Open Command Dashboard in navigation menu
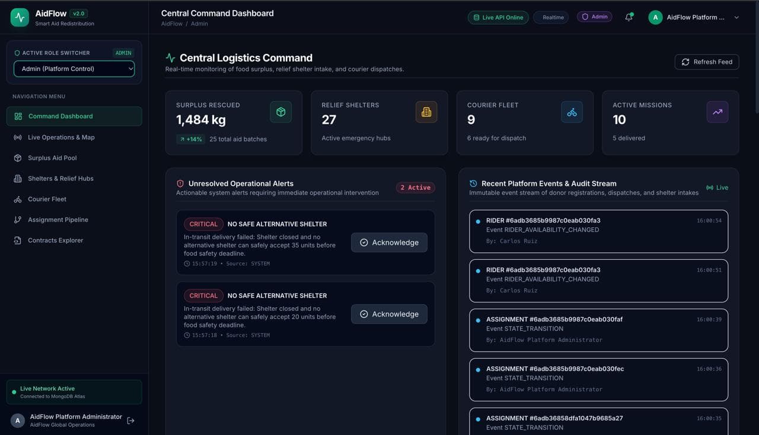The width and height of the screenshot is (759, 435). pos(74,116)
